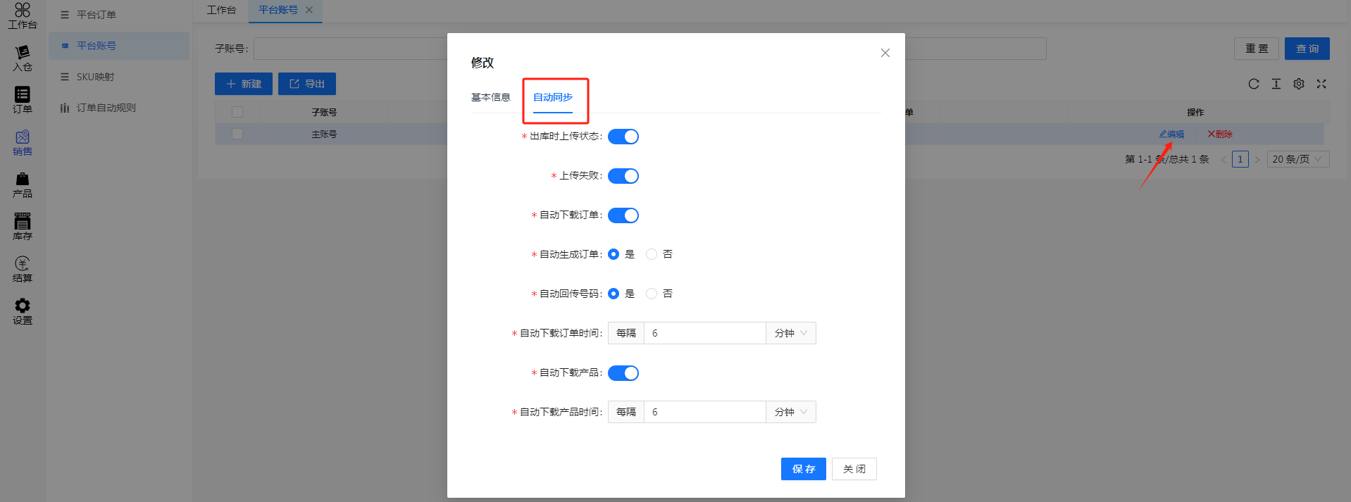The height and width of the screenshot is (502, 1351).
Task: Click the 保存 save button
Action: point(803,469)
